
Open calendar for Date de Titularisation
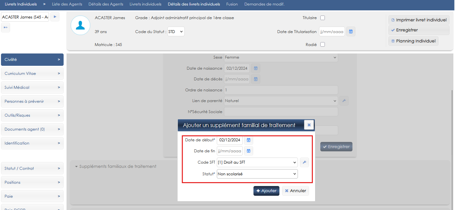pyautogui.click(x=351, y=32)
